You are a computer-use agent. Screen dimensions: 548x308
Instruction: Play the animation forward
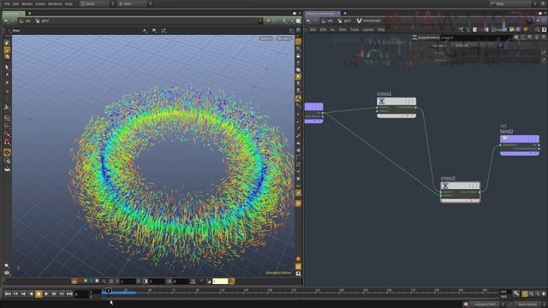46,294
